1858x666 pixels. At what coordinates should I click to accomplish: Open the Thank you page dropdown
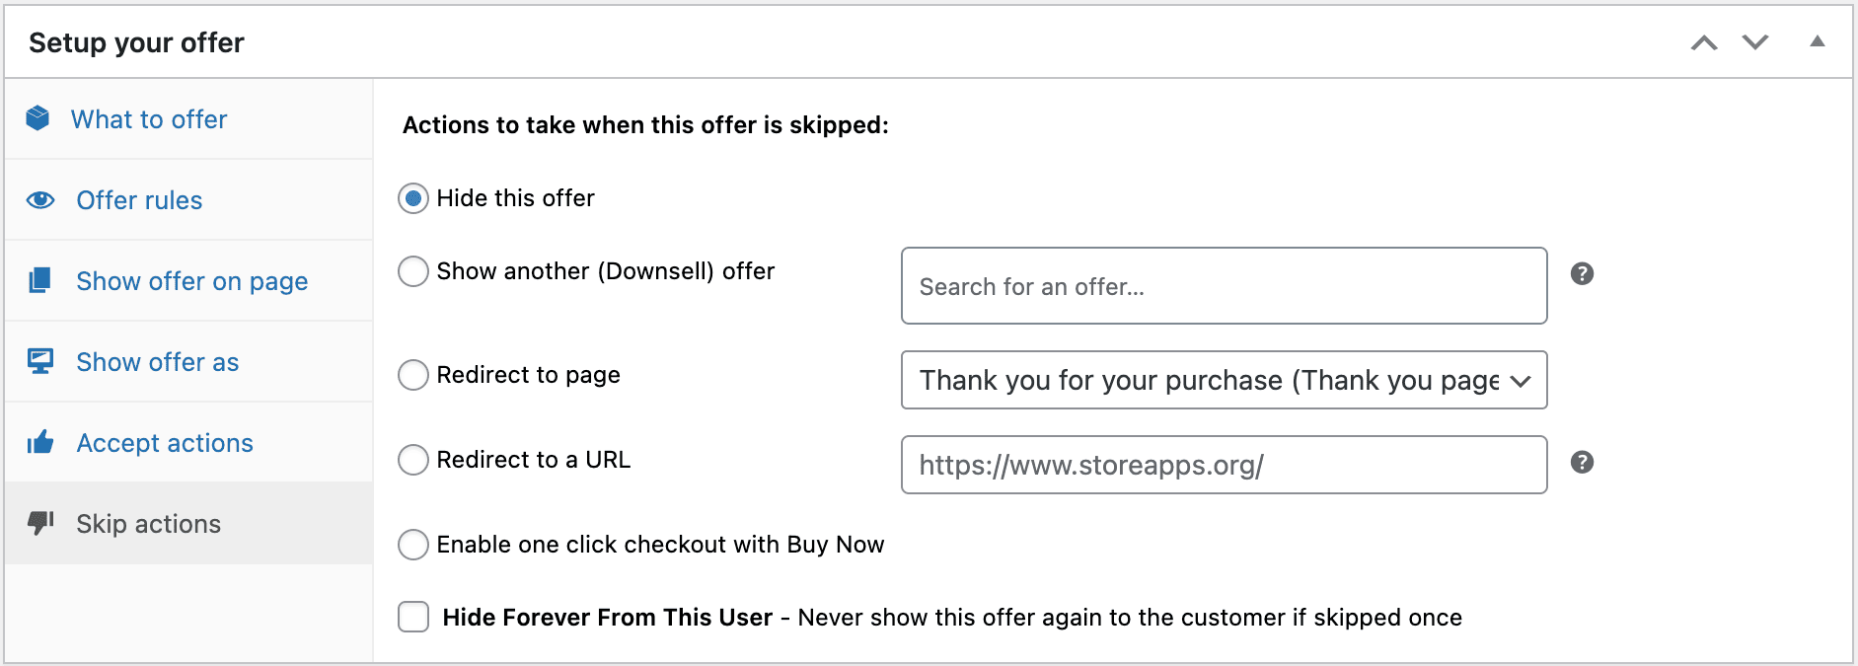[1224, 380]
